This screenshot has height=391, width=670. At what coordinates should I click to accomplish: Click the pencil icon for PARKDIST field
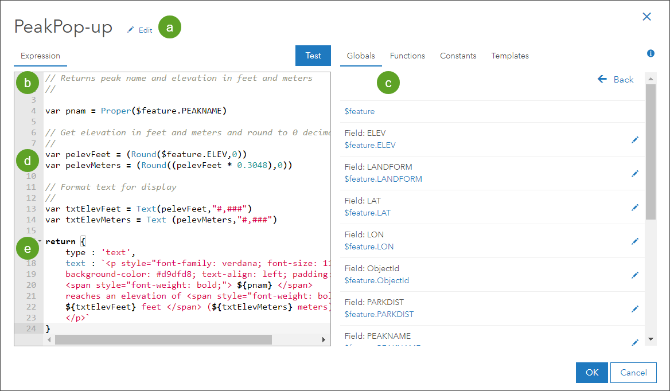tap(635, 308)
